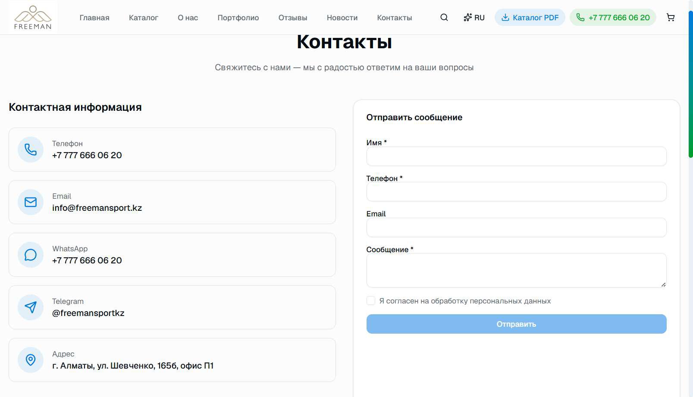Open Новости in the top menu
This screenshot has height=397, width=693.
pyautogui.click(x=342, y=18)
